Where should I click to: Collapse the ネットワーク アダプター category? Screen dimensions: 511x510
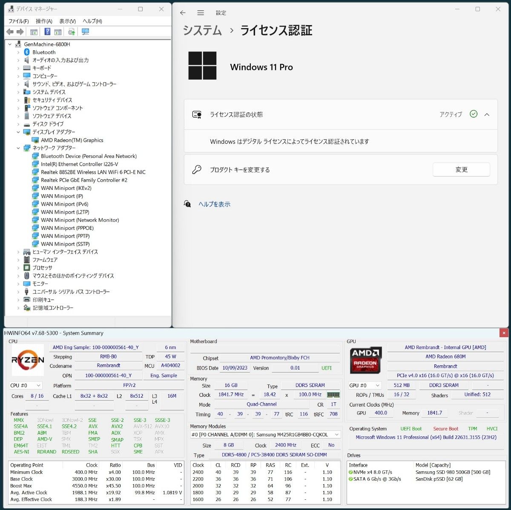pos(18,148)
